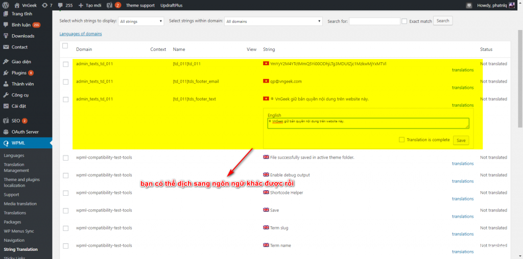This screenshot has width=523, height=259.
Task: Expand translations for Enable debug output
Action: (x=463, y=181)
